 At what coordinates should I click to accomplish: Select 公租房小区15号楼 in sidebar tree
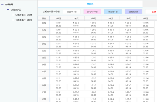24,15
